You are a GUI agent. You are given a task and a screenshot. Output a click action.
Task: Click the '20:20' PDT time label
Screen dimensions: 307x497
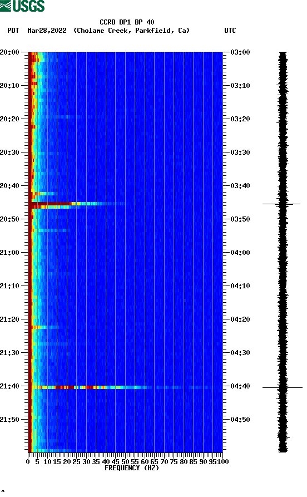click(x=9, y=119)
